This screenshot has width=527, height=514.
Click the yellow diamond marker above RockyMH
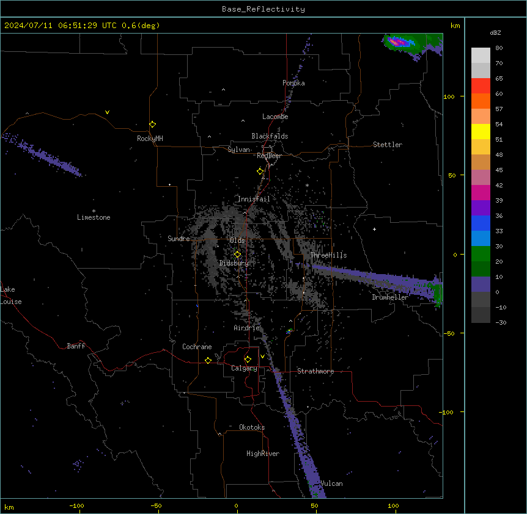click(152, 125)
